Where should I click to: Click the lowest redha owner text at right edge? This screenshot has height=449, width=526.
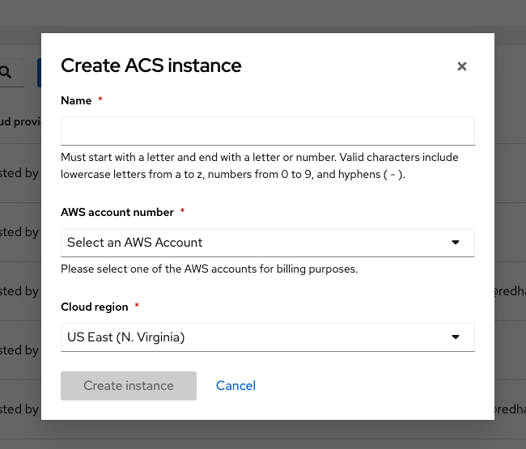tap(510, 409)
